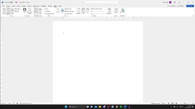195x109 pixels.
Task: Click the user account avatar
Action: 170,2
